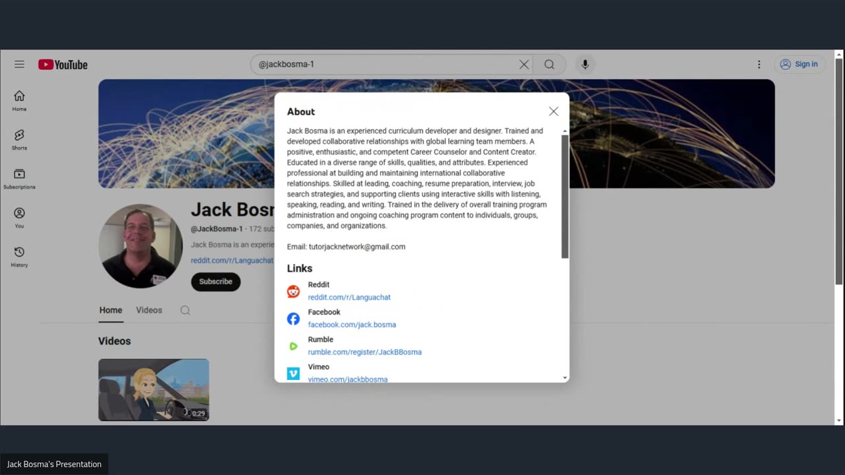Click the Rumble icon in Links
Viewport: 845px width, 475px height.
pos(293,346)
